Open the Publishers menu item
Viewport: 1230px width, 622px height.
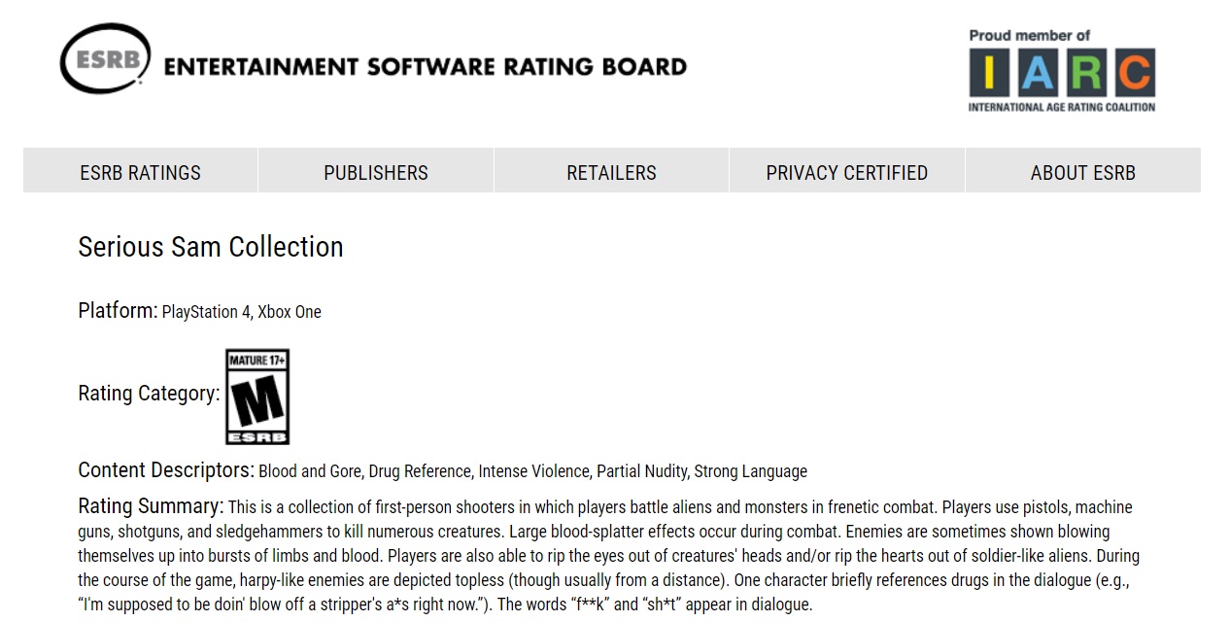coord(376,172)
